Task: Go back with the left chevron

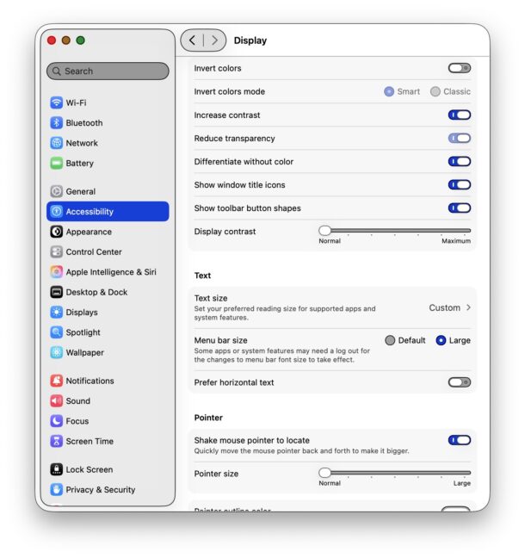Action: pyautogui.click(x=192, y=40)
